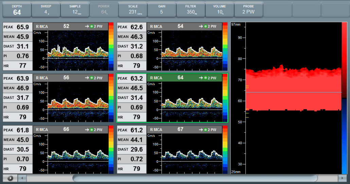Viewport: 350px width, 184px height.
Task: Click the SCALE 231 cm/s button
Action: click(x=133, y=10)
